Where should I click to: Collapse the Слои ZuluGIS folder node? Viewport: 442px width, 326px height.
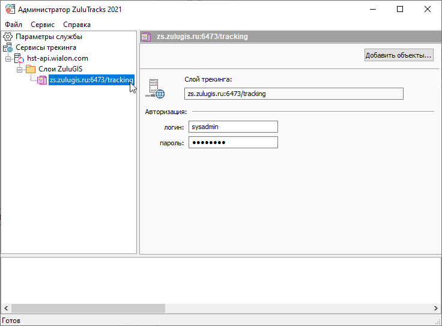point(20,70)
